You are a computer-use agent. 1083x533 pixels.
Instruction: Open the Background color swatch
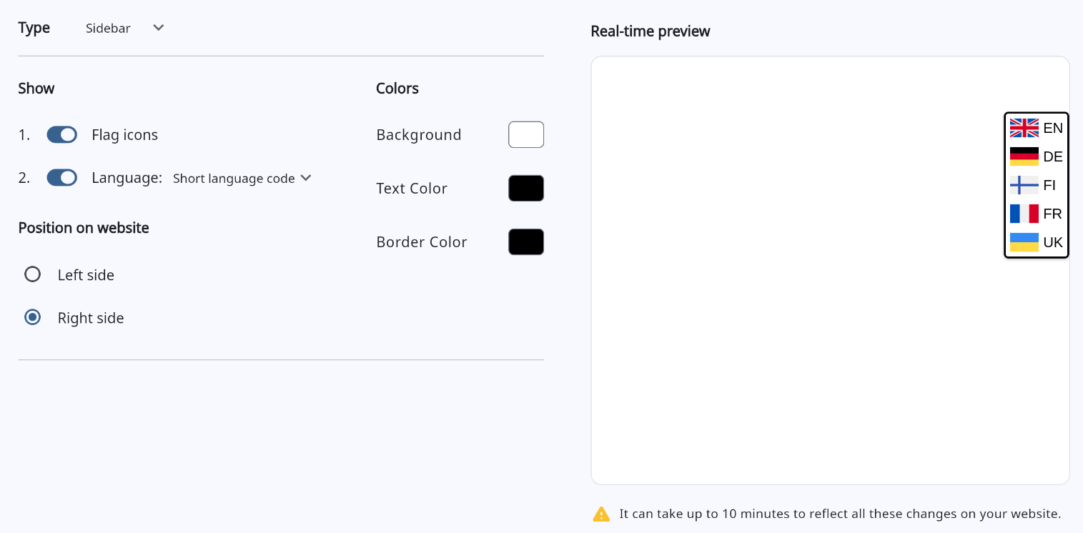(x=526, y=134)
